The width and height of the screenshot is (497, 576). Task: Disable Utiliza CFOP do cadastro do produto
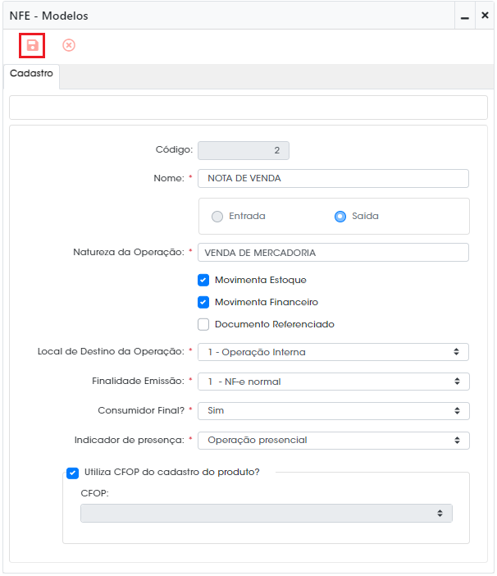point(73,473)
